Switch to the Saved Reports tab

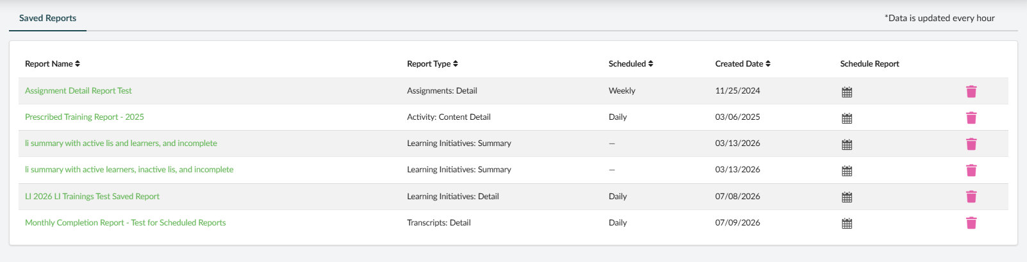(x=47, y=18)
